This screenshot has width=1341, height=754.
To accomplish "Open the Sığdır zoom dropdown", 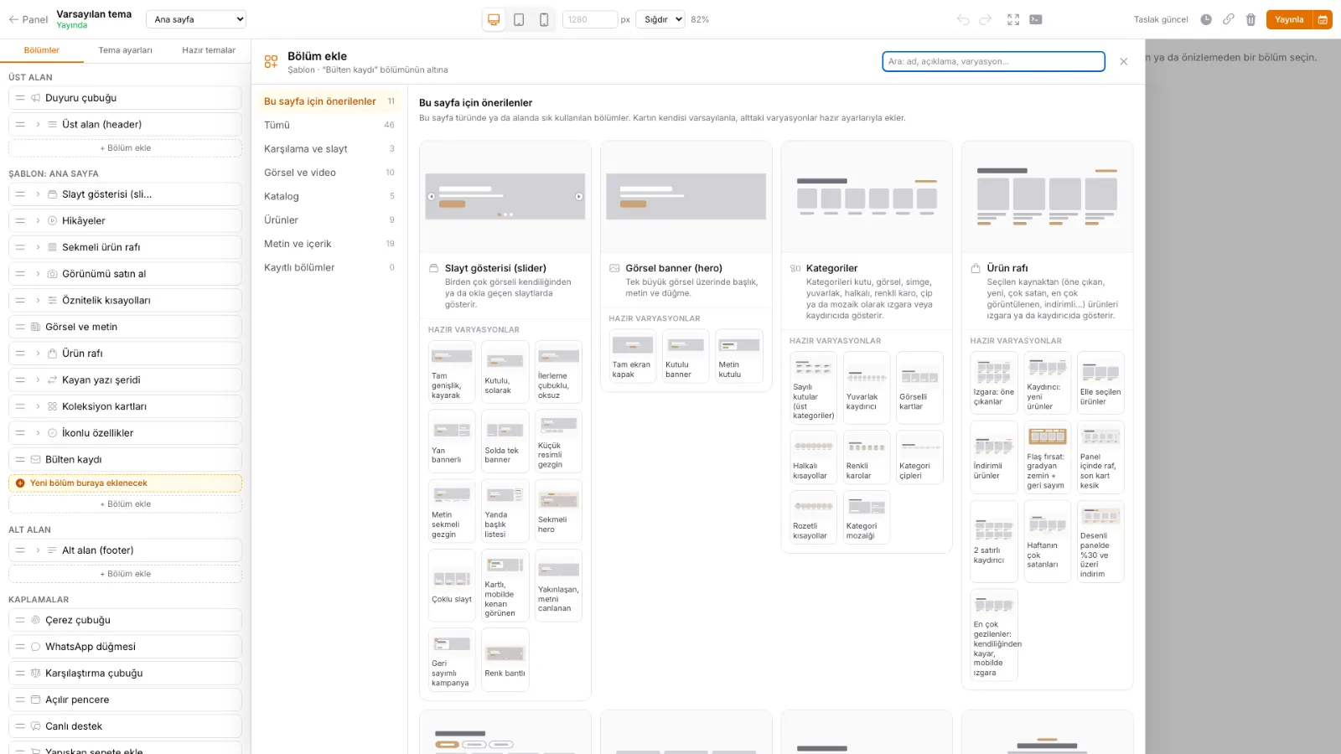I will pyautogui.click(x=660, y=19).
